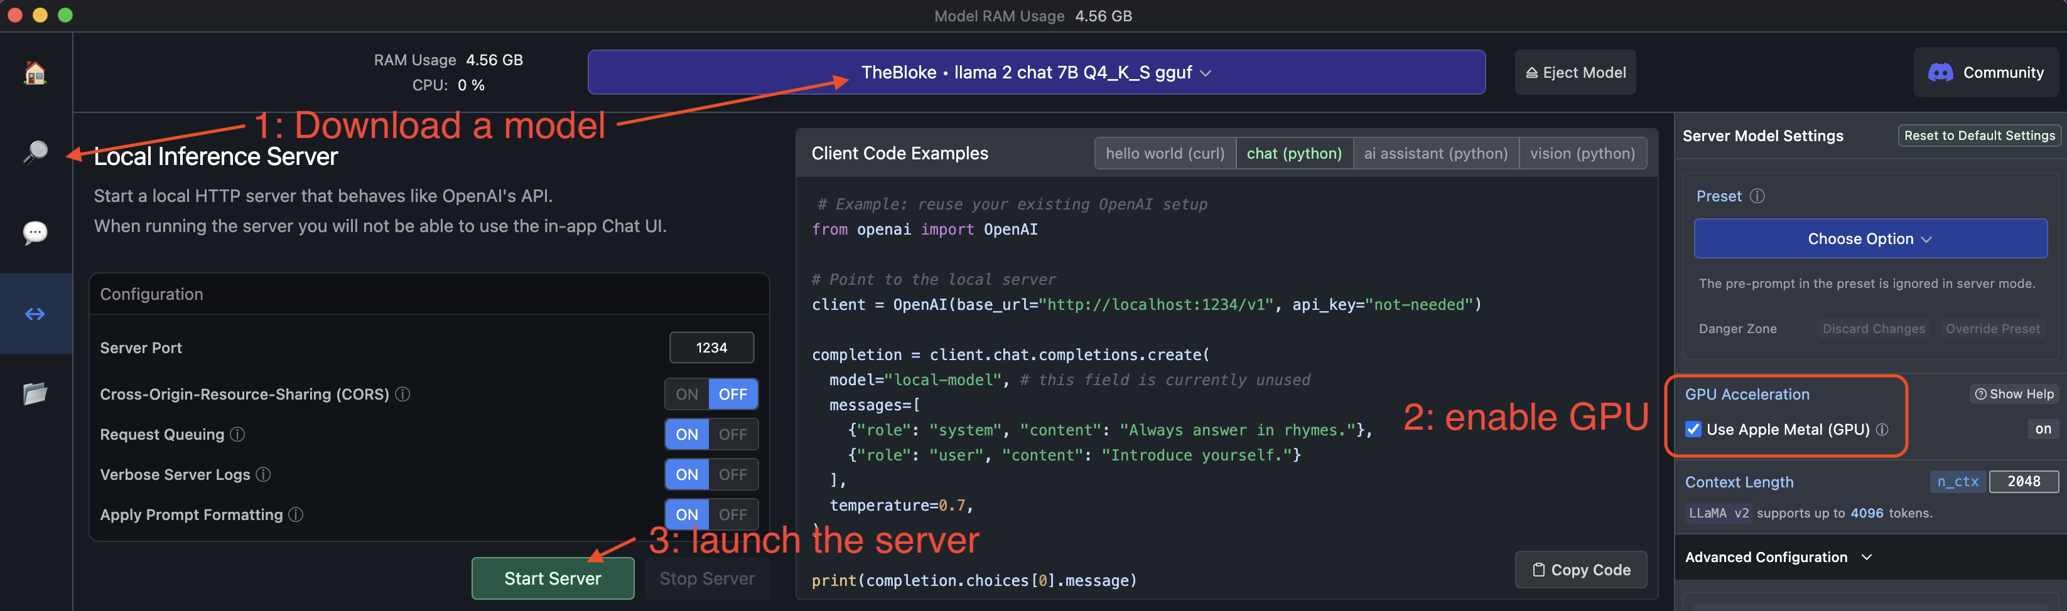This screenshot has height=611, width=2067.
Task: Open the loaded model selector dropdown
Action: point(1036,72)
